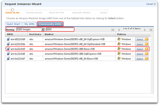Click the AMI icon beside ami-be22c0d7
Image resolution: width=159 pixels, height=105 pixels.
[8, 59]
